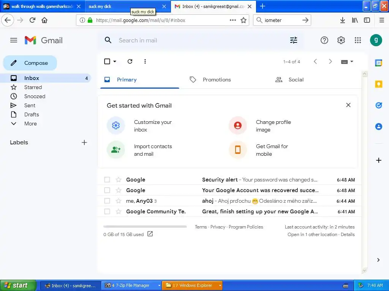The height and width of the screenshot is (291, 389).
Task: Refresh the inbox message list
Action: (130, 61)
